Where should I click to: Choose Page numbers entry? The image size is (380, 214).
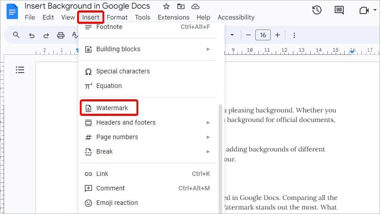point(148,137)
